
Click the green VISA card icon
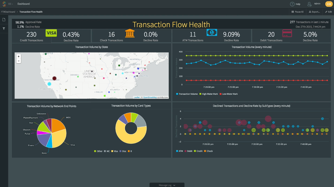tap(51, 33)
